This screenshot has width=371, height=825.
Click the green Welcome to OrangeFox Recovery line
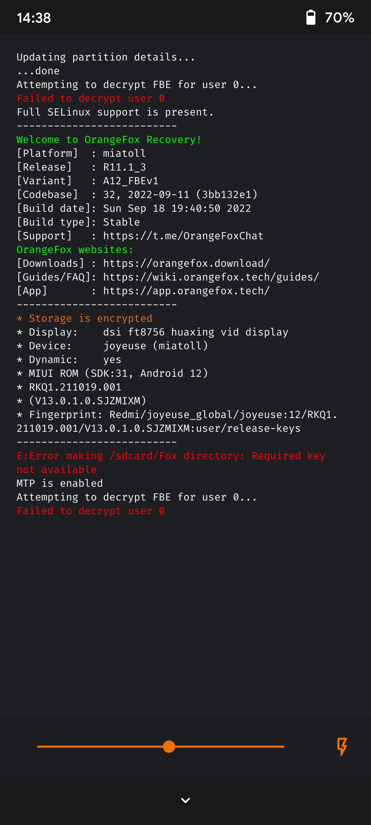coord(109,140)
